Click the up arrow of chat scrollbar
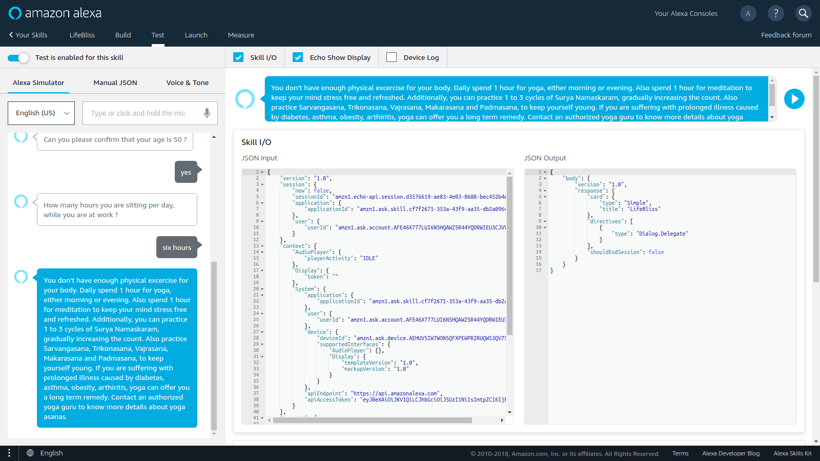The width and height of the screenshot is (820, 461). [x=214, y=137]
